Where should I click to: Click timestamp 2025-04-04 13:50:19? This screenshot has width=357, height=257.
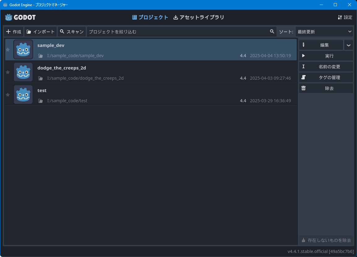pyautogui.click(x=270, y=56)
